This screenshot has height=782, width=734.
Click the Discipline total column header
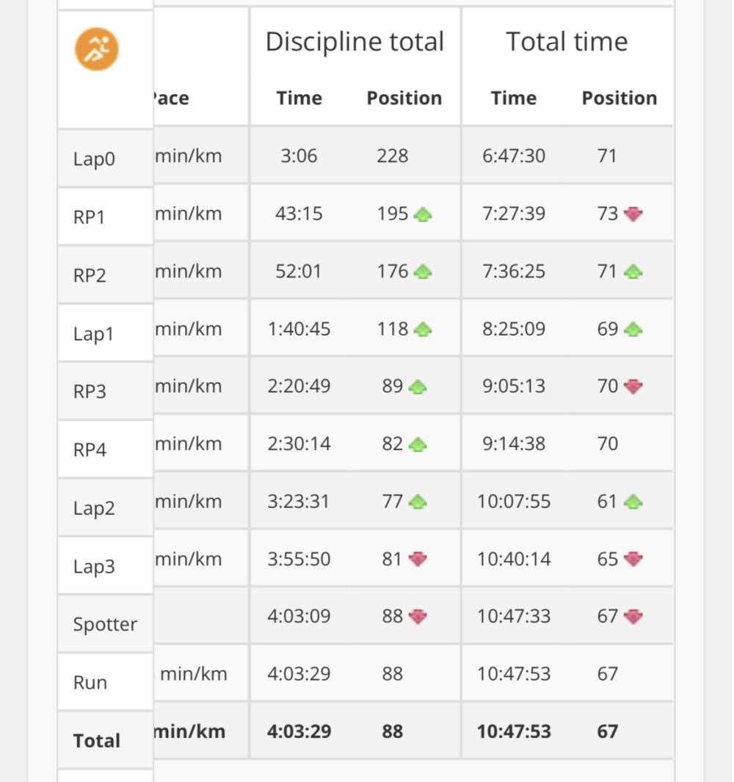(355, 41)
